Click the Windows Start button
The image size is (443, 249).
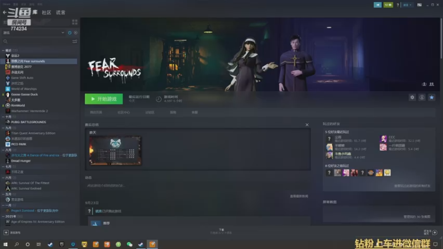click(x=6, y=244)
